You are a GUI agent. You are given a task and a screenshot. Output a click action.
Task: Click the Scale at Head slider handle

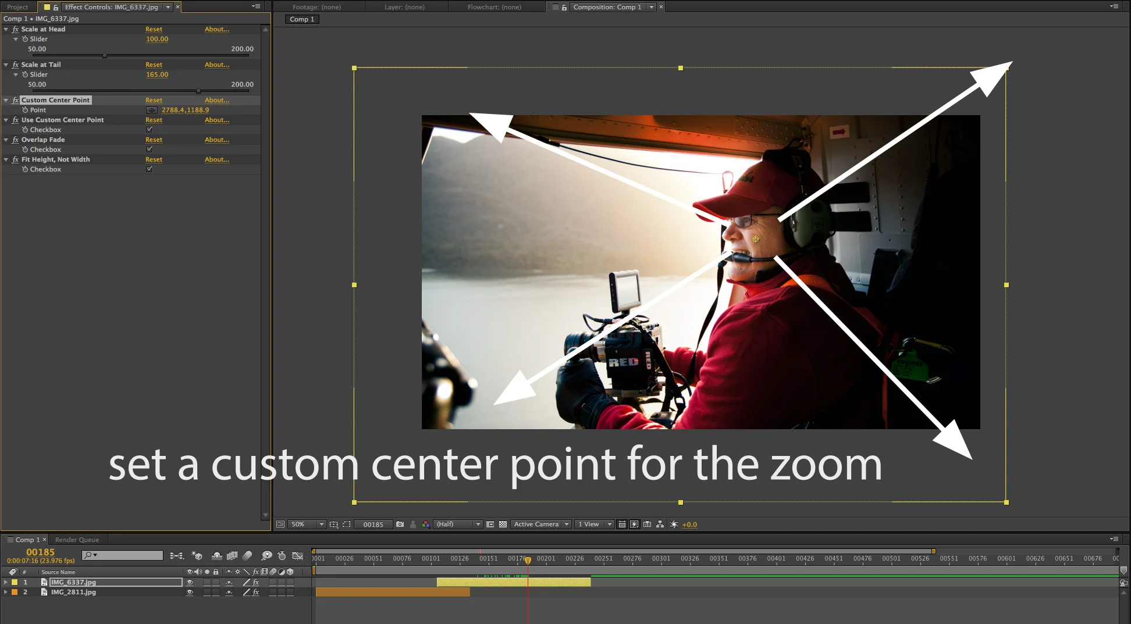[x=105, y=56]
